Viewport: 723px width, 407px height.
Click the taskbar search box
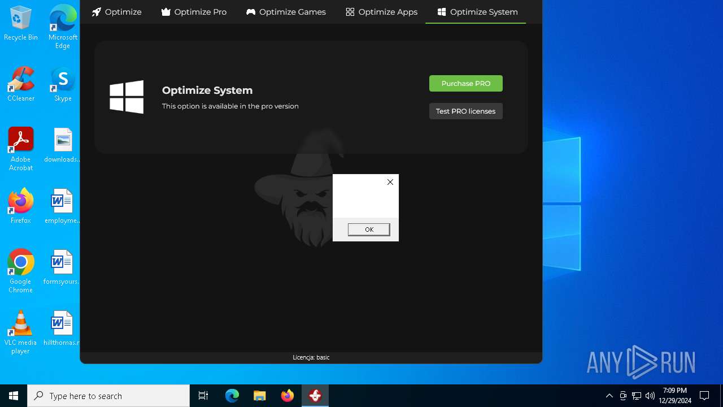tap(108, 396)
